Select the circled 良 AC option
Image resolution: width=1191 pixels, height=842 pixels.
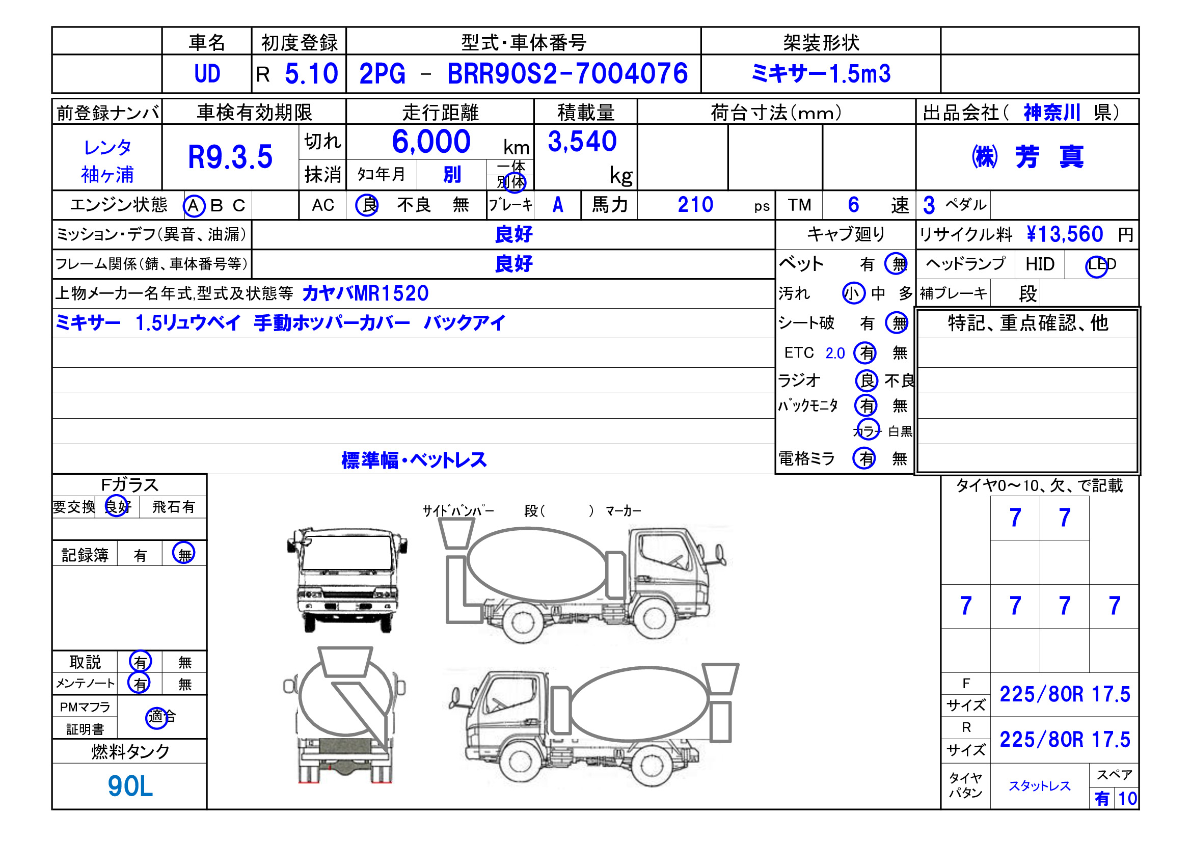368,205
